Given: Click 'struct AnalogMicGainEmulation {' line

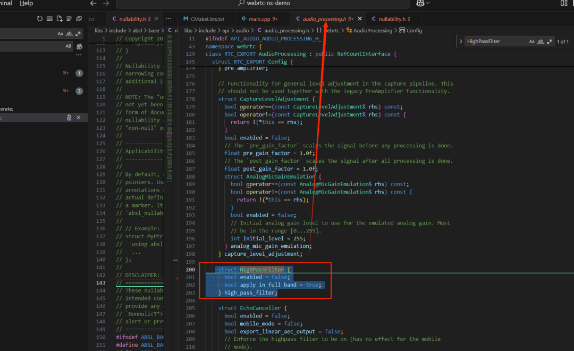Looking at the screenshot, I should point(273,176).
